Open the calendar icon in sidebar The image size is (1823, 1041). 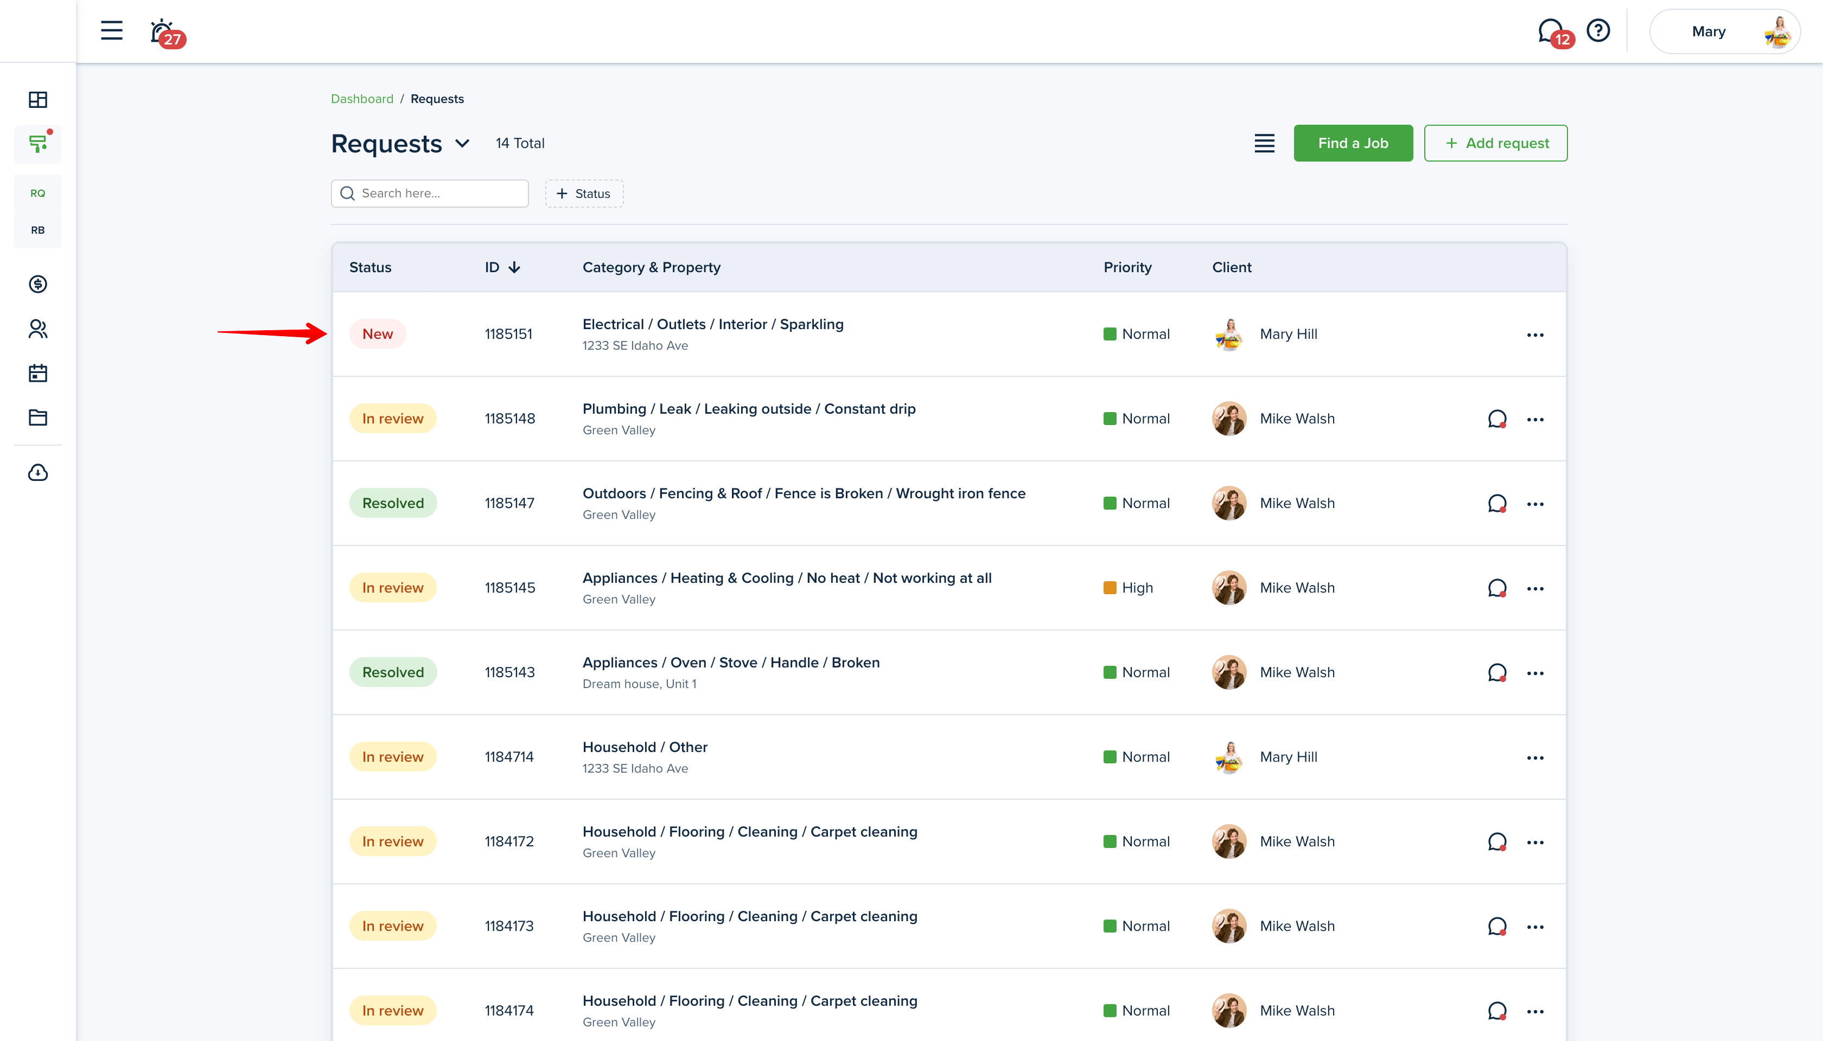(x=38, y=373)
